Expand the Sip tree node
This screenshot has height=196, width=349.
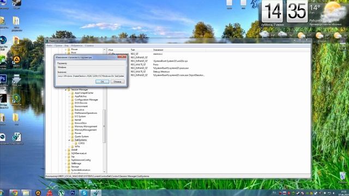click(65, 157)
